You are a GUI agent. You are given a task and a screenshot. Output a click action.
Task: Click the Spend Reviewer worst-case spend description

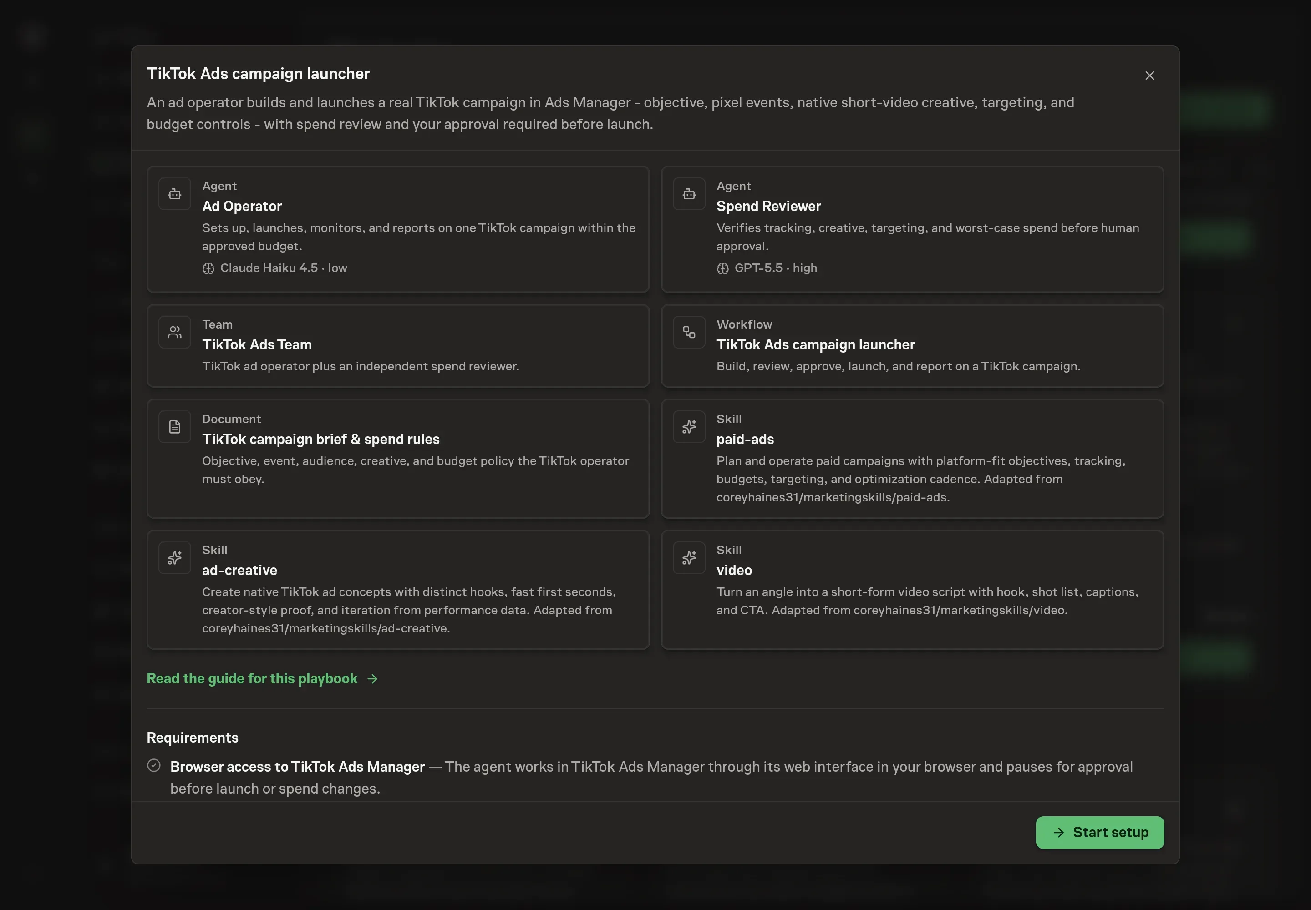928,237
